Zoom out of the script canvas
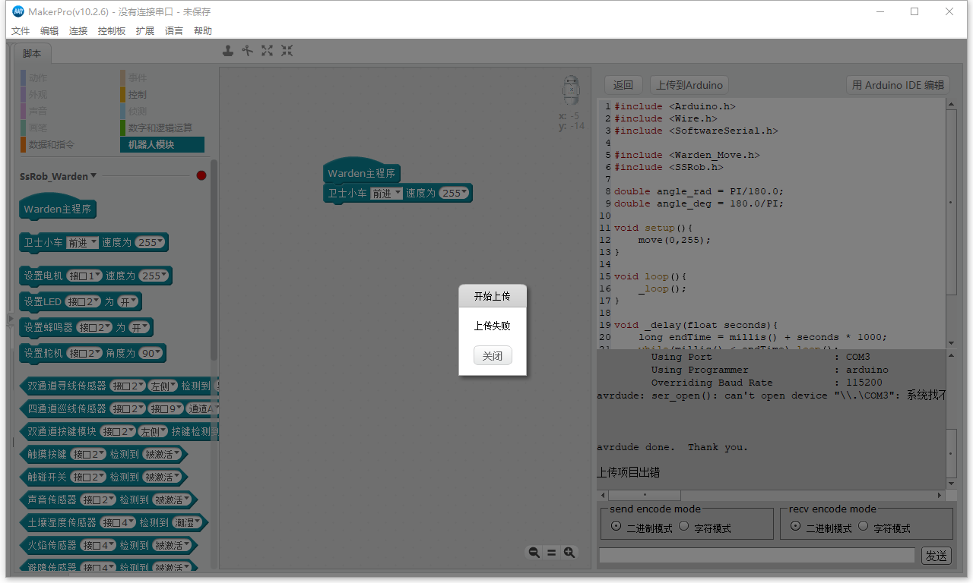This screenshot has width=973, height=583. click(x=534, y=552)
